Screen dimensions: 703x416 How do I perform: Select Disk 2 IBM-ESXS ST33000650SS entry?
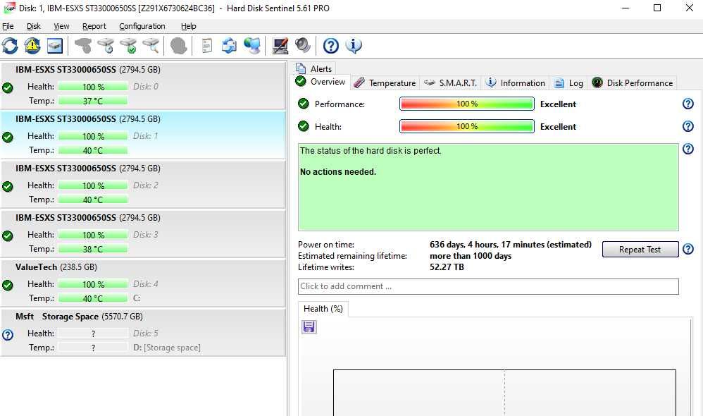click(x=142, y=184)
